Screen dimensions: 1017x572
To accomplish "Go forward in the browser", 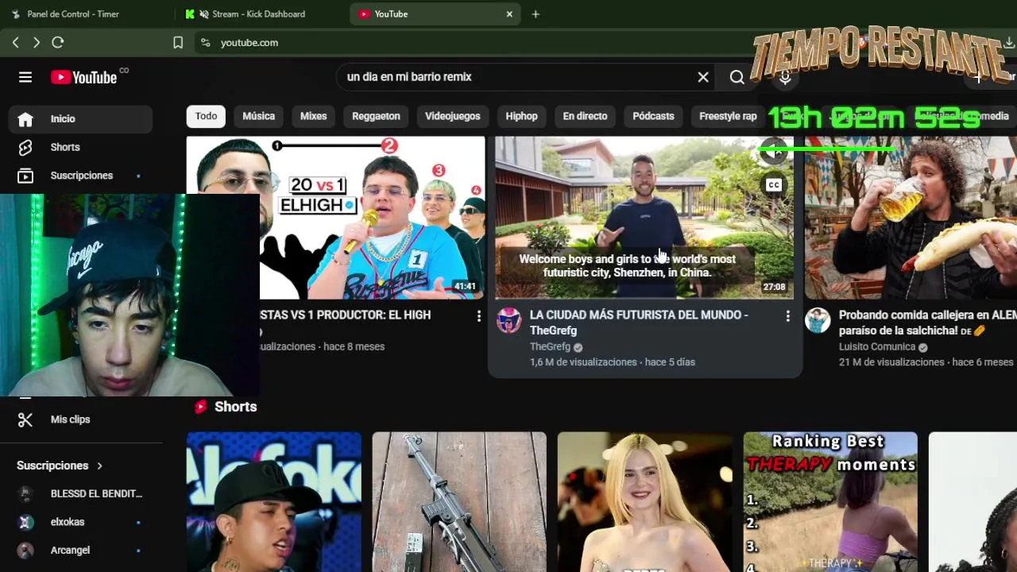I will [x=37, y=42].
